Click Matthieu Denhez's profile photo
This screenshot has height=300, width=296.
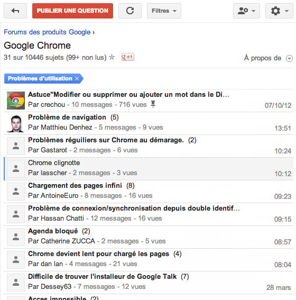click(16, 123)
